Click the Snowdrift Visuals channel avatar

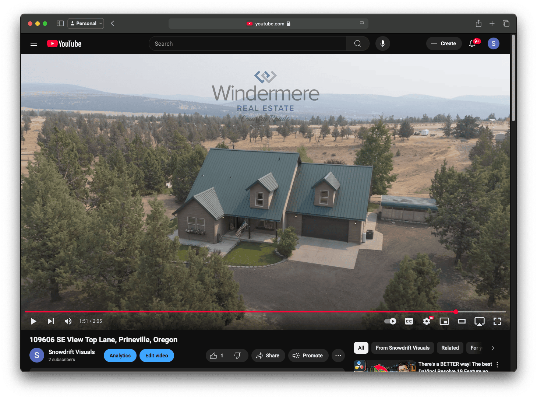tap(37, 355)
